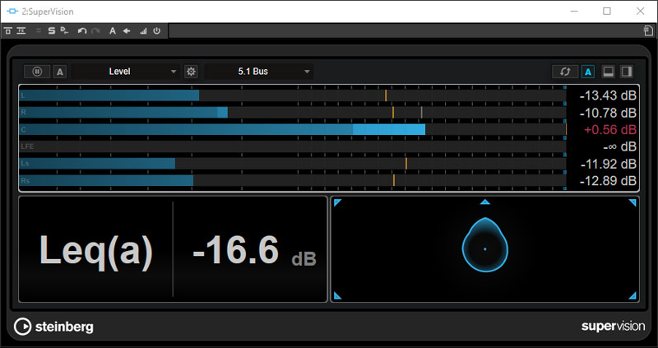Screen dimensions: 658x348
Task: Select the surround panner display module
Action: tap(484, 249)
